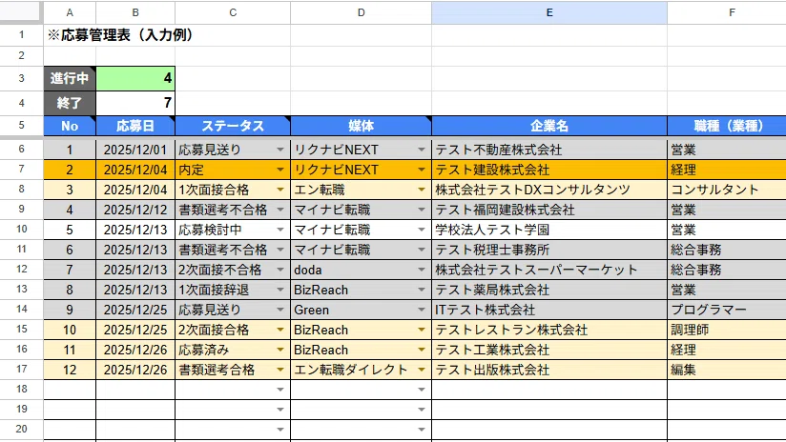786x442 pixels.
Task: Open the 1次面接辞退 status dropdown
Action: 280,290
